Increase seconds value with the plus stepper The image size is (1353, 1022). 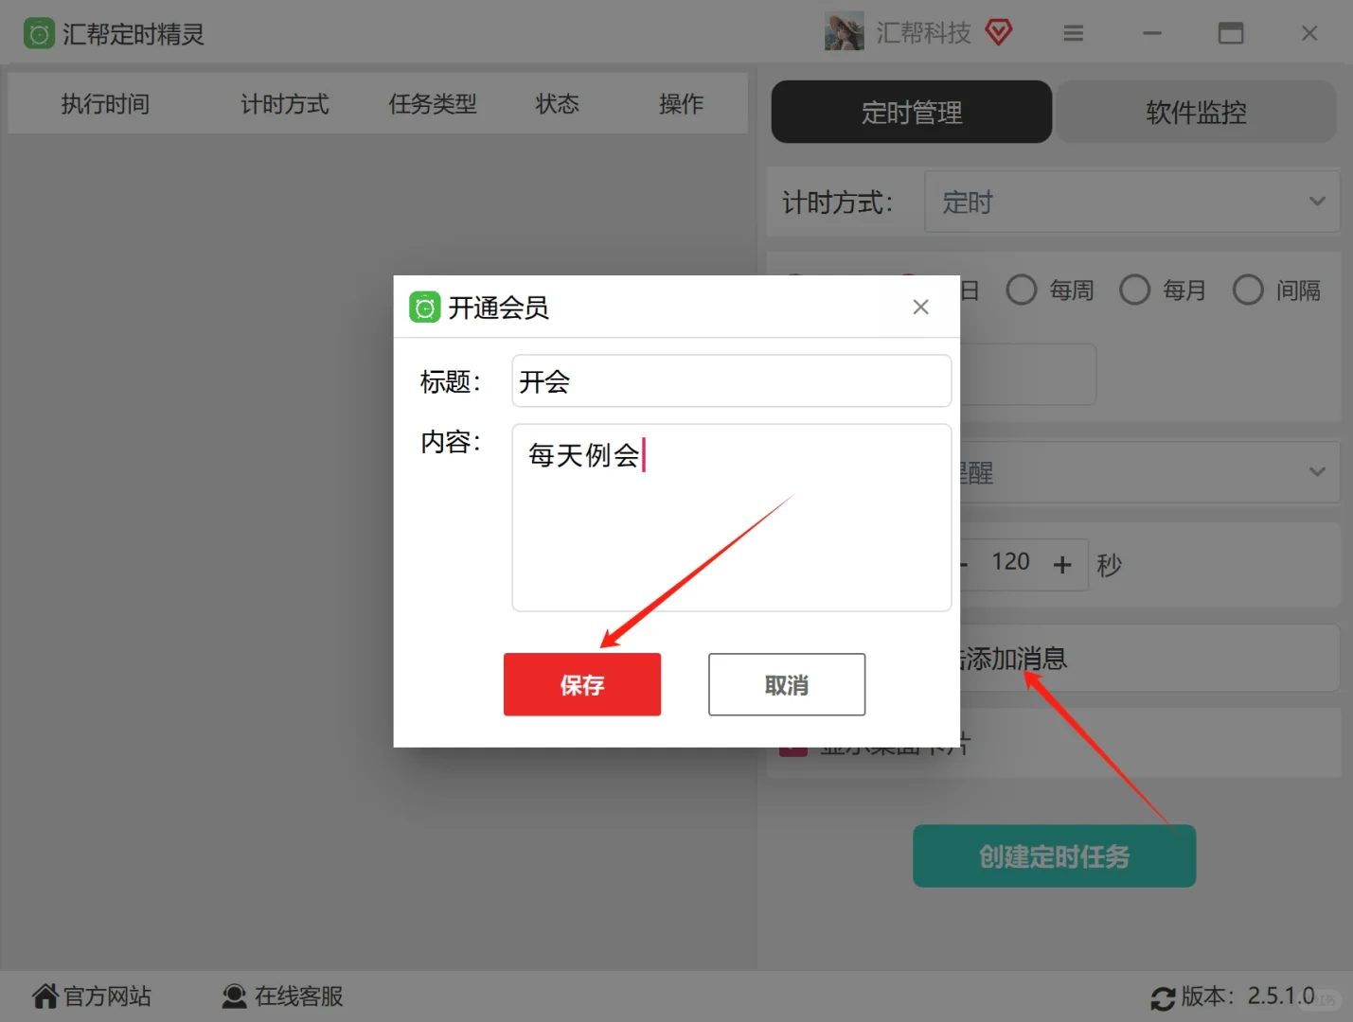click(x=1063, y=563)
